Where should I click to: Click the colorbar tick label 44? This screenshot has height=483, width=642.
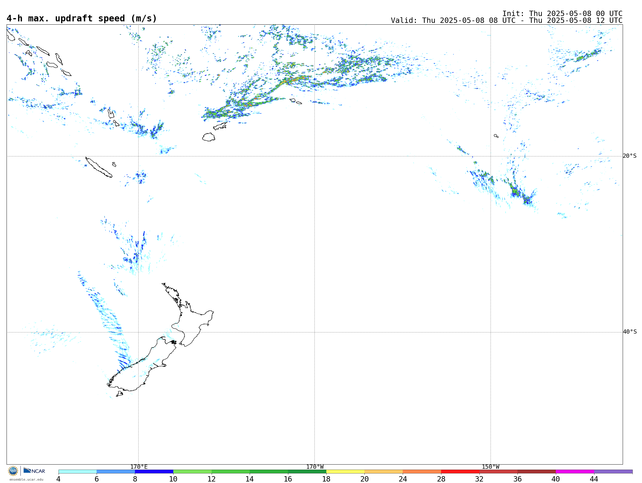tap(594, 479)
